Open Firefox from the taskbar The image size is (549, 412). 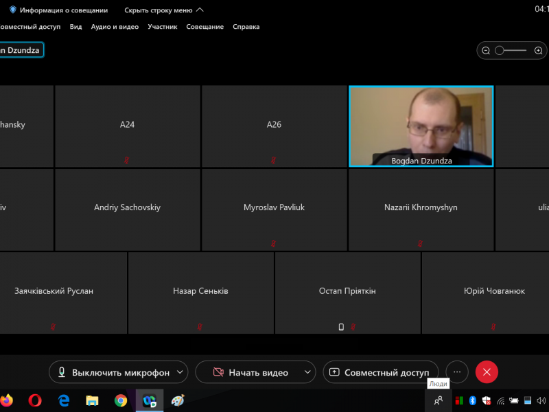click(x=7, y=400)
